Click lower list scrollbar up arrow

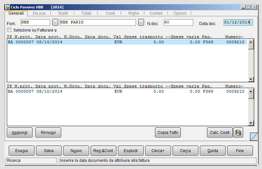pos(251,91)
